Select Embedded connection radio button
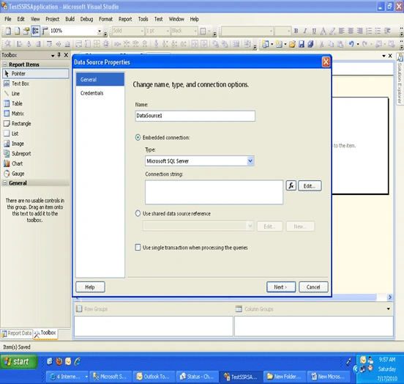404x384 pixels. (x=138, y=138)
